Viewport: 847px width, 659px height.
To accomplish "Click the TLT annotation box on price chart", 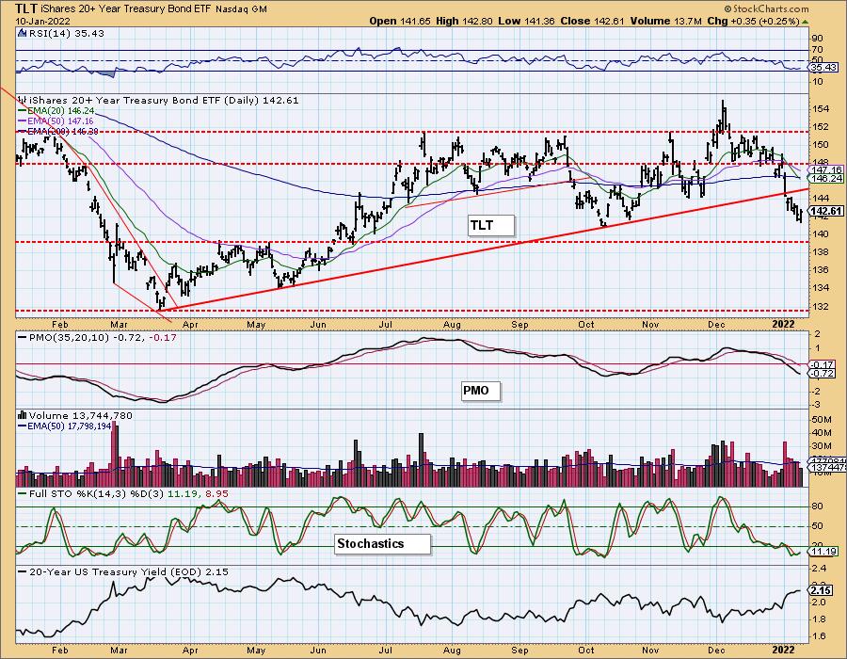I will [x=491, y=225].
